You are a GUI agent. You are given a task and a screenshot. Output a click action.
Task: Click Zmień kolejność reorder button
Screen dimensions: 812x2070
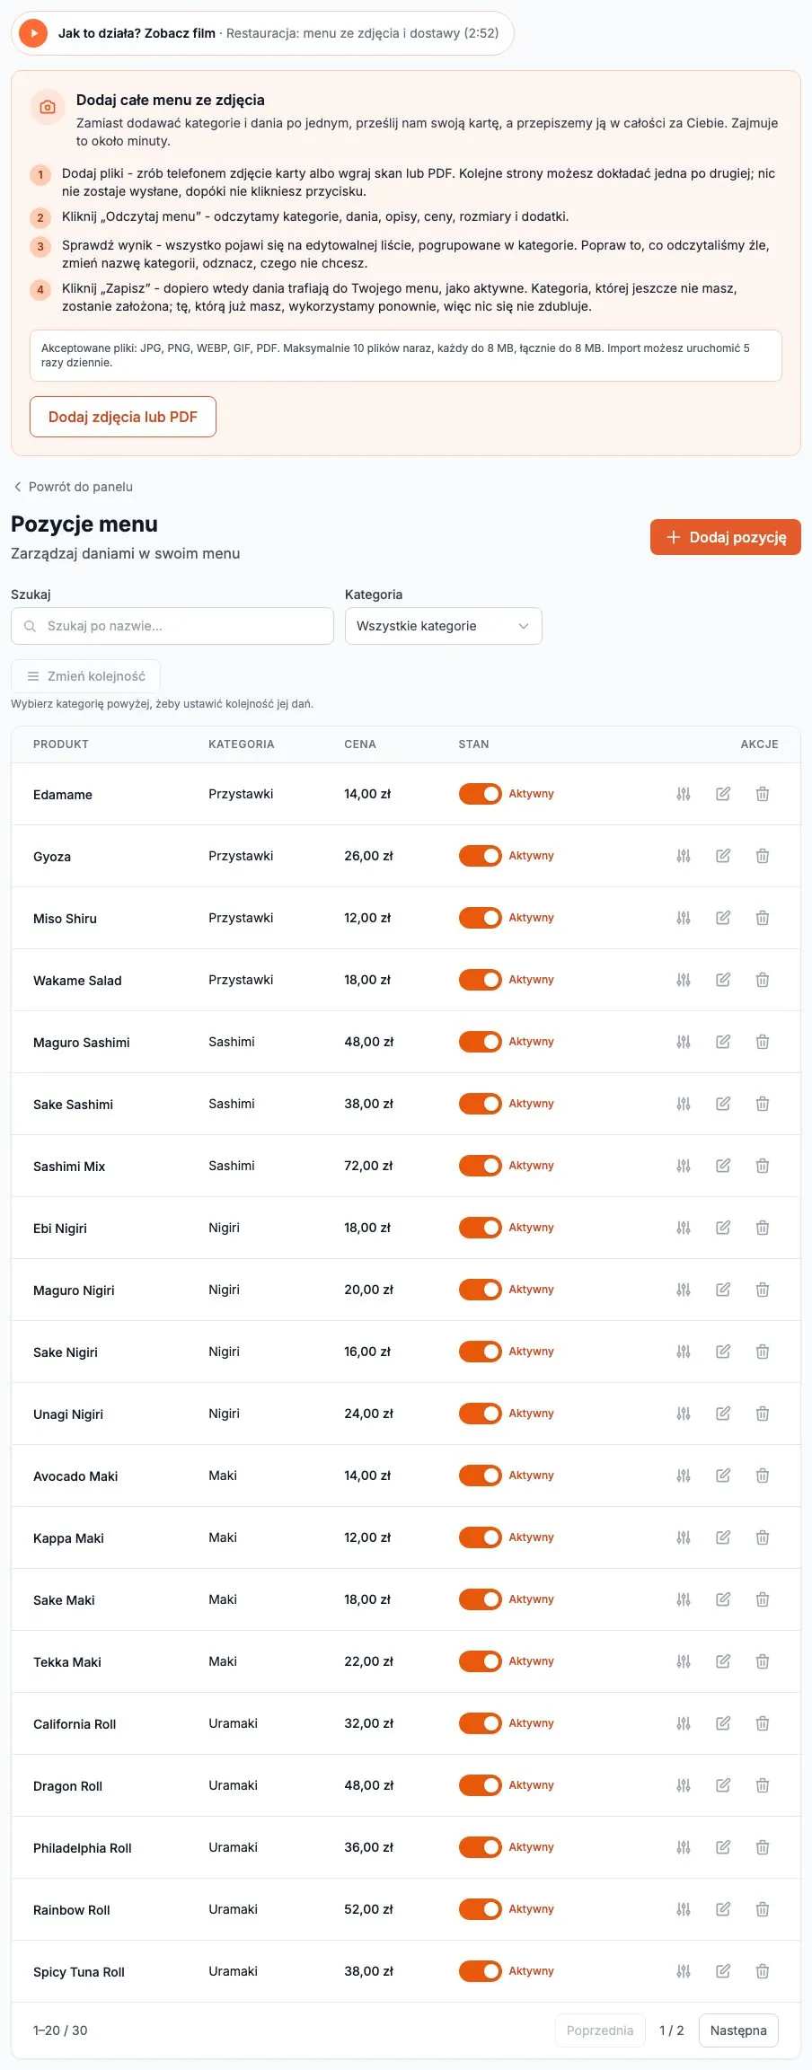click(85, 676)
